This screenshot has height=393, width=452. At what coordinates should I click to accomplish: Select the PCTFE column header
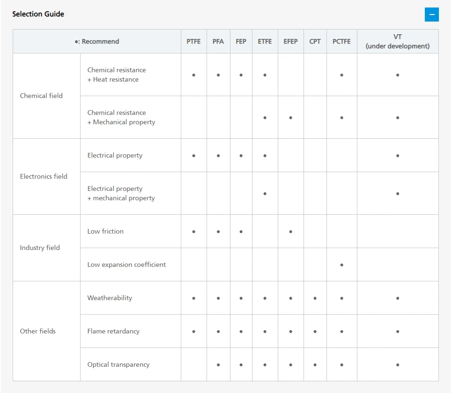341,41
